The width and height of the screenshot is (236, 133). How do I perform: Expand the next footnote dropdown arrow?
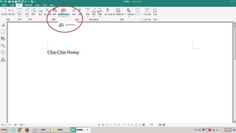click(129, 17)
